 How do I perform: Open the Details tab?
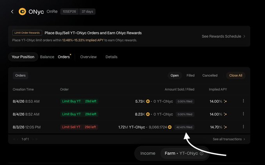point(111,57)
